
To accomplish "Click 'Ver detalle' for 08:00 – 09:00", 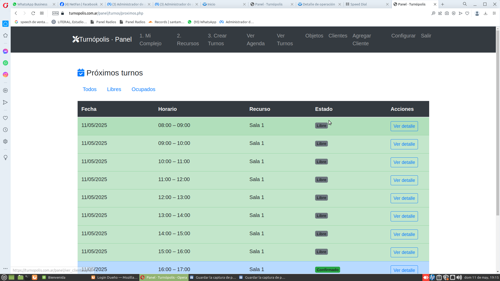I will point(404,126).
